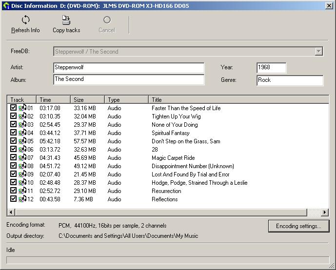Uncheck track 12 Reflections checkbox
The image size is (336, 270).
pos(13,198)
